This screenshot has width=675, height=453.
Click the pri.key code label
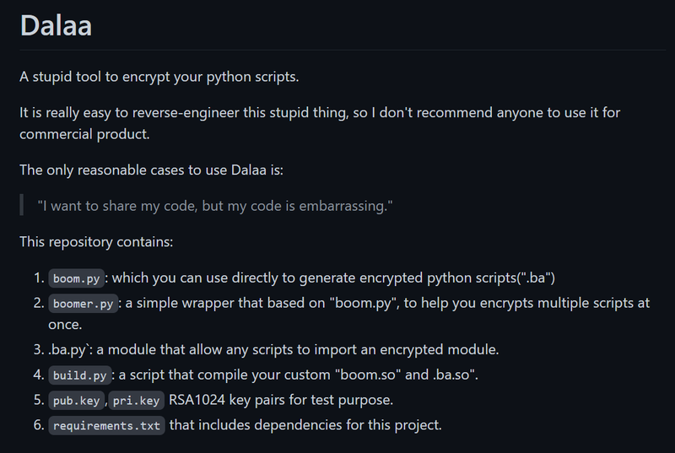point(136,401)
